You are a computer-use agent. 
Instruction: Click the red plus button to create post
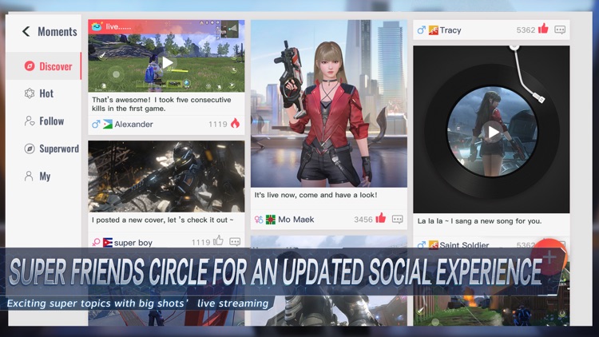point(549,257)
